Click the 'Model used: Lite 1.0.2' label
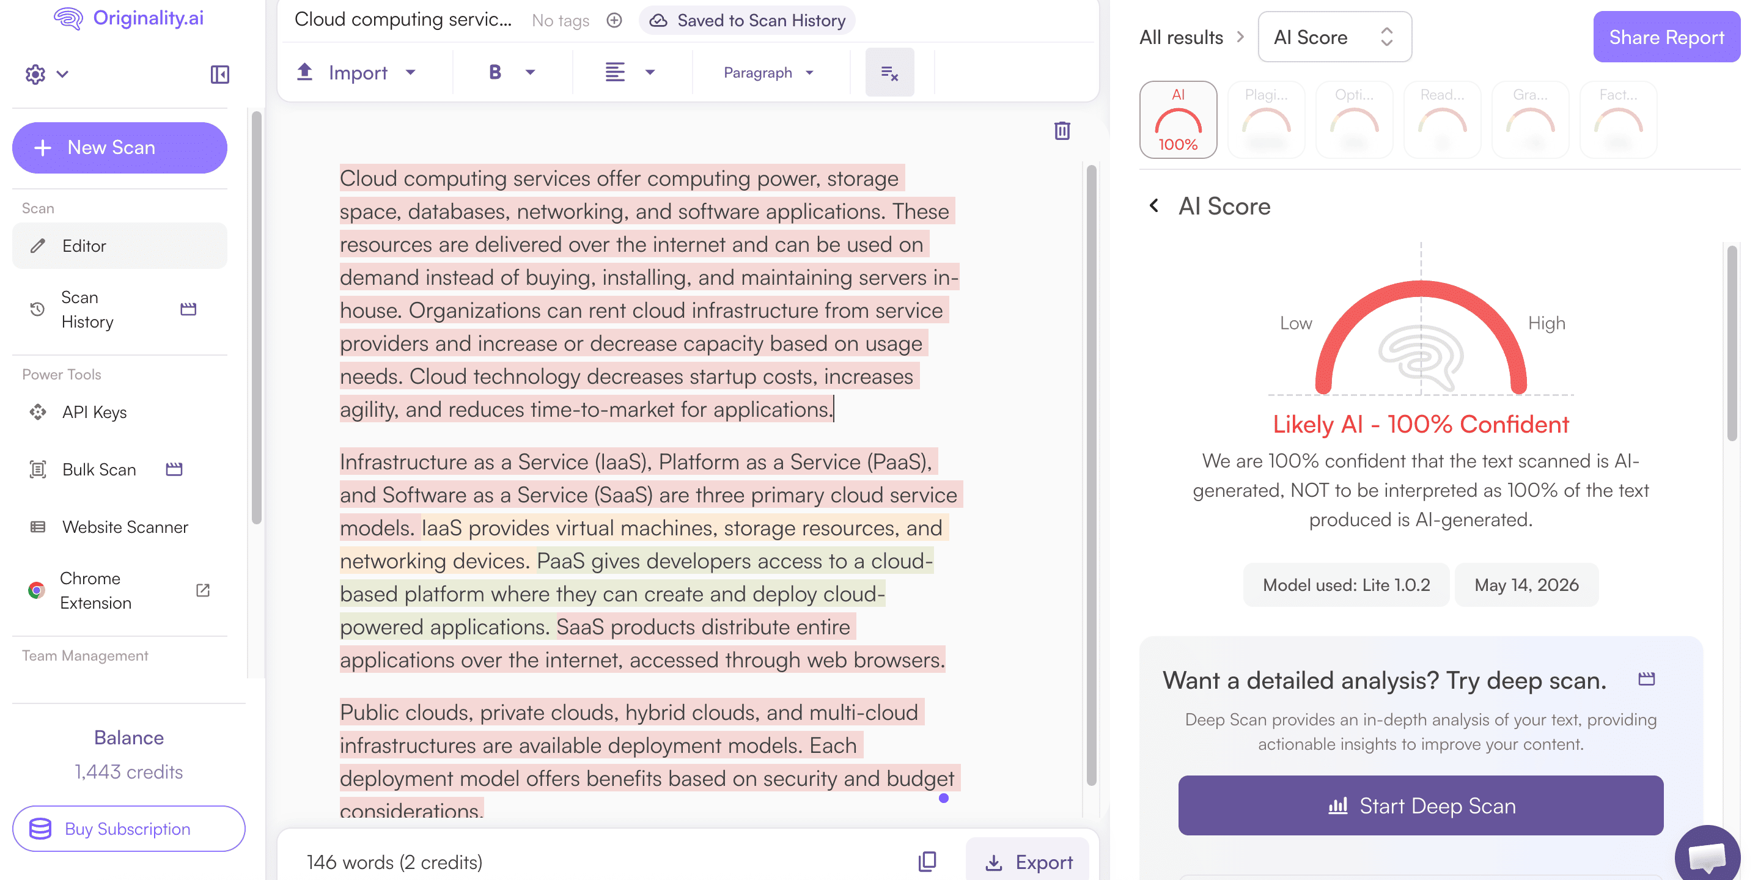 [1346, 585]
